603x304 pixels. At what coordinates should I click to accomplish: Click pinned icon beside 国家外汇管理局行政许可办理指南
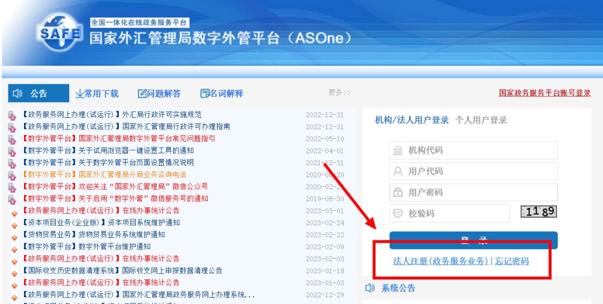click(12, 127)
